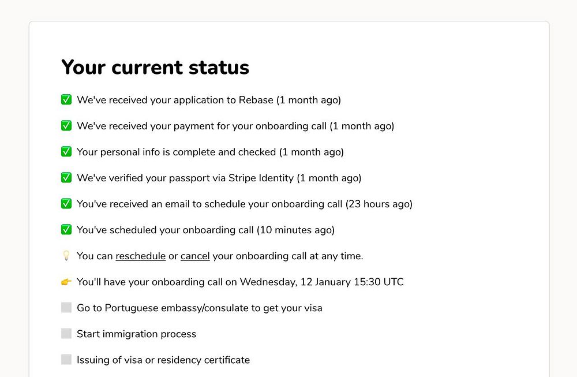Tick the Start immigration process checkbox

(66, 334)
